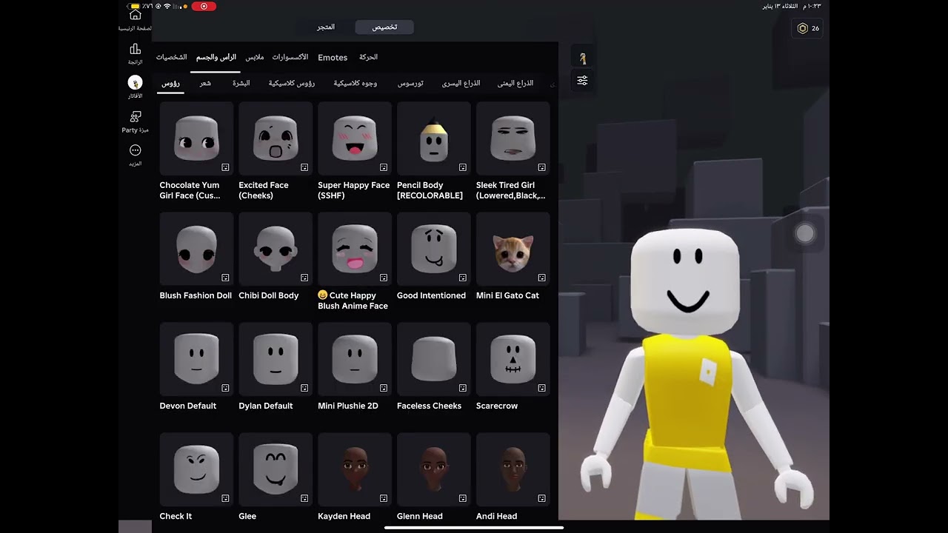Select the الرأس والجسم category tab
This screenshot has height=533, width=948.
[216, 57]
